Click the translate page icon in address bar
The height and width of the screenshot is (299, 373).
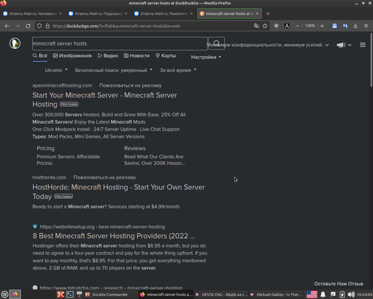click(256, 26)
